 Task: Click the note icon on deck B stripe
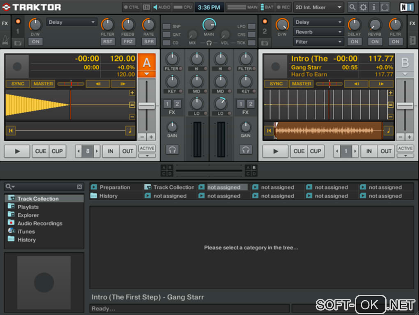(x=388, y=130)
